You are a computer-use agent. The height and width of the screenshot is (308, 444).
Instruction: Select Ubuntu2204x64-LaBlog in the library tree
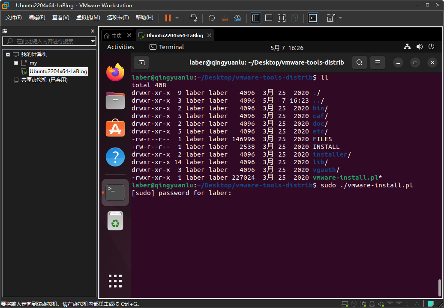click(58, 71)
